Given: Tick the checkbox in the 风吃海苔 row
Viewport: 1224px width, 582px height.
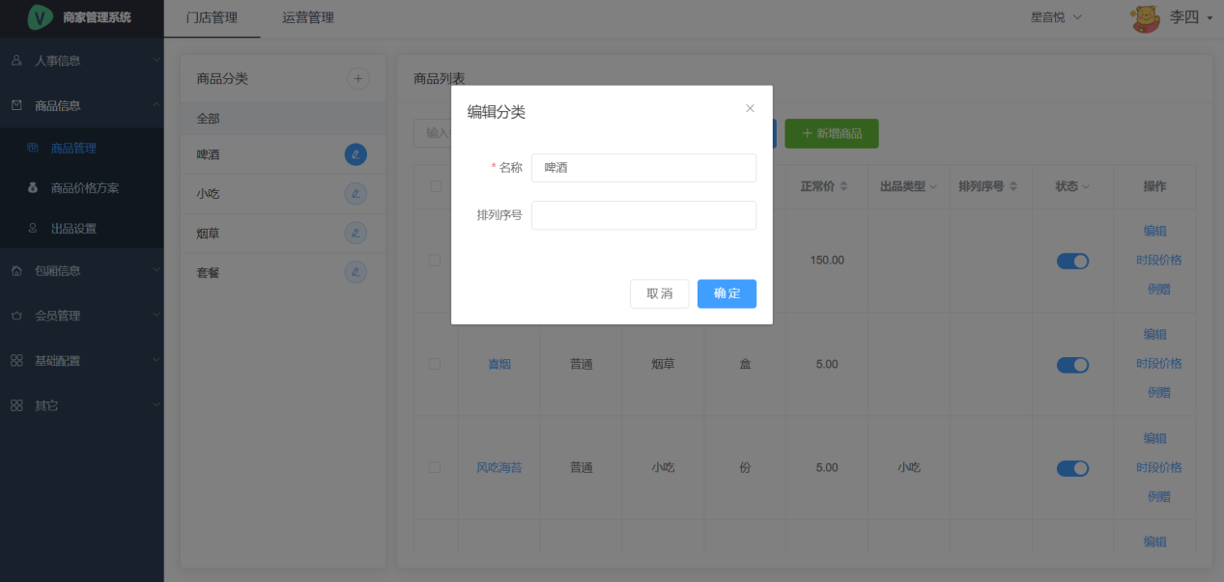Looking at the screenshot, I should click(x=435, y=467).
